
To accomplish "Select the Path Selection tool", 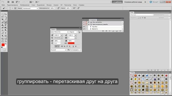I will (2, 36).
